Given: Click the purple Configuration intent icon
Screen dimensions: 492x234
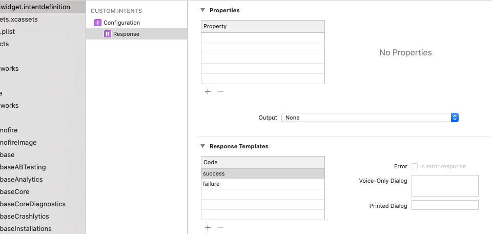Looking at the screenshot, I should click(x=98, y=23).
